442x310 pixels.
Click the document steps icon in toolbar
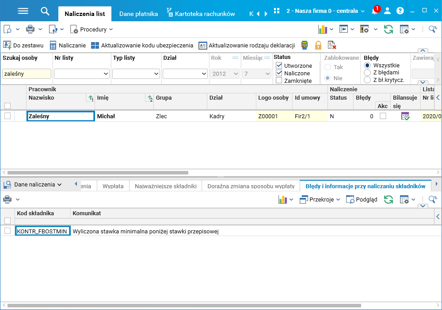pyautogui.click(x=53, y=29)
